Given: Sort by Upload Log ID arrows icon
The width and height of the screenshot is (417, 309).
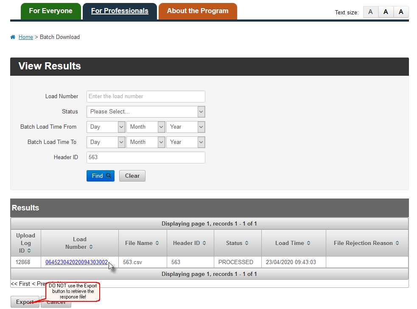Looking at the screenshot, I should [x=29, y=251].
